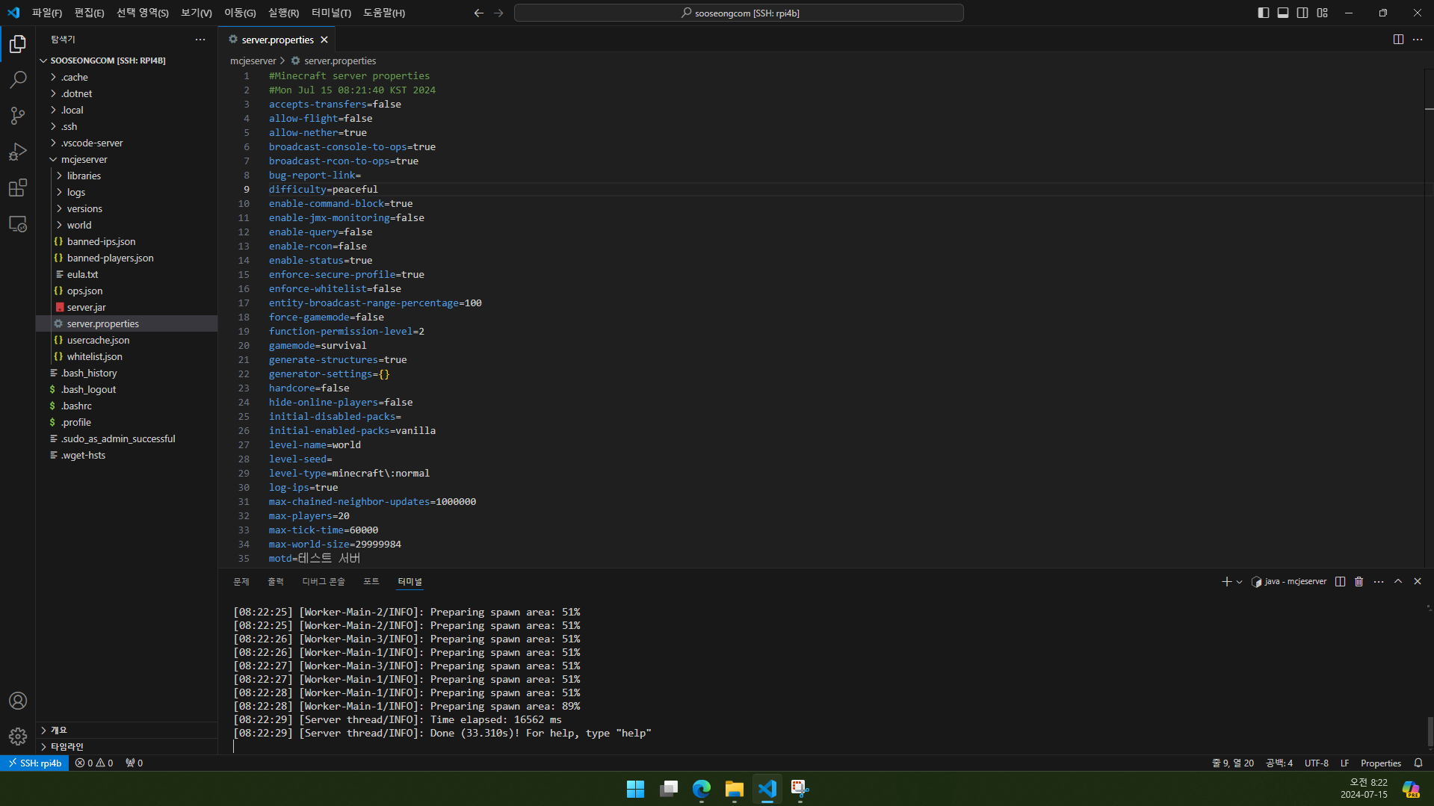Click the LF end-of-line indicator
The image size is (1434, 806).
[1345, 763]
